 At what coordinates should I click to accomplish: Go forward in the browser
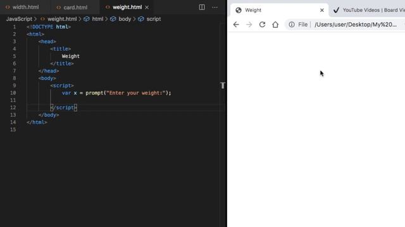249,25
